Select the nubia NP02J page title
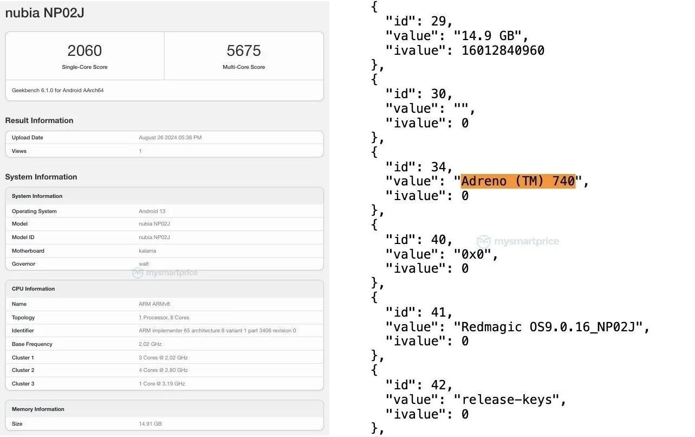 [44, 13]
